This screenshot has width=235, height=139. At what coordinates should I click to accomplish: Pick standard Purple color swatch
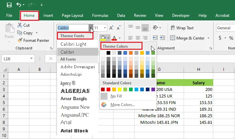tap(153, 90)
